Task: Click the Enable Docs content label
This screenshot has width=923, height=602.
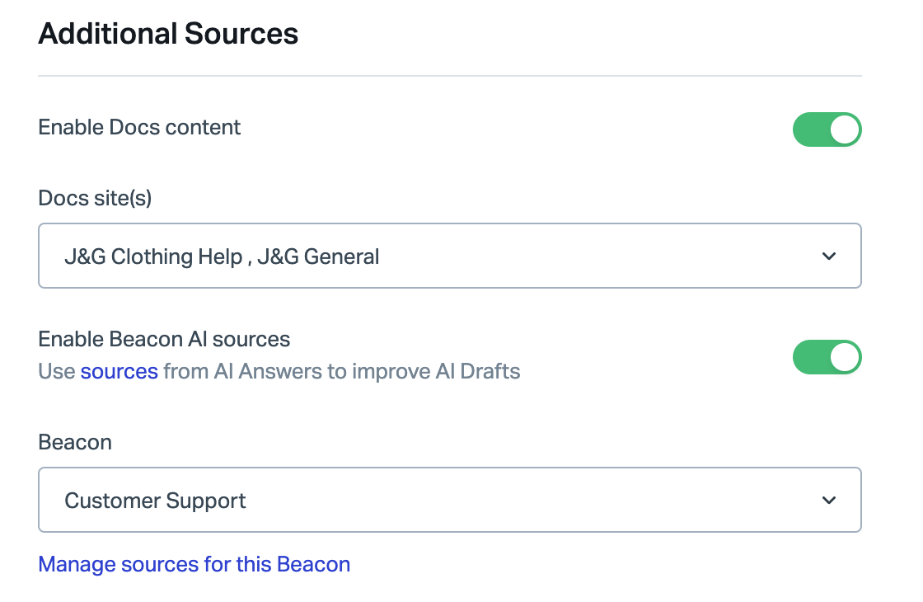Action: coord(139,127)
